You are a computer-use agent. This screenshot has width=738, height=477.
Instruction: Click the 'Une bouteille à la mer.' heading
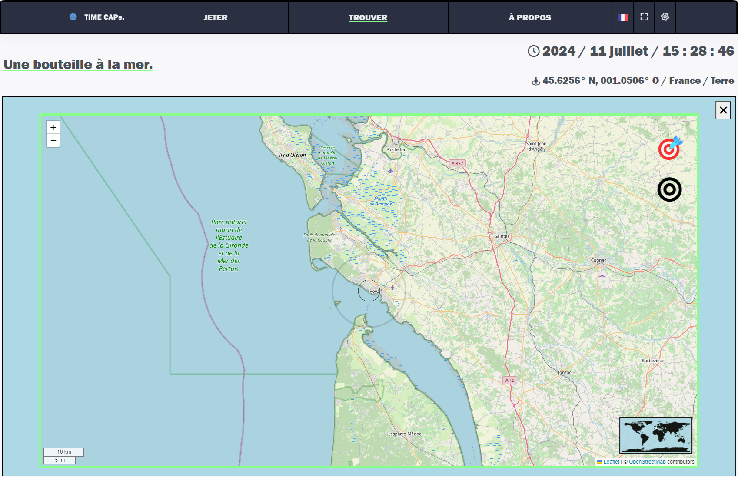(78, 64)
